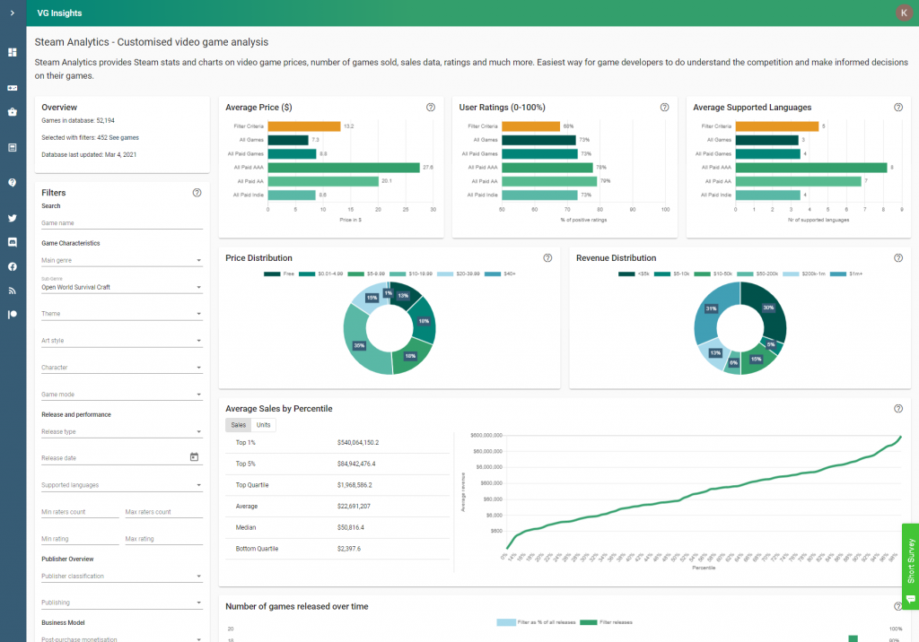Show help for the Filters panel
Image resolution: width=919 pixels, height=642 pixels.
point(197,193)
